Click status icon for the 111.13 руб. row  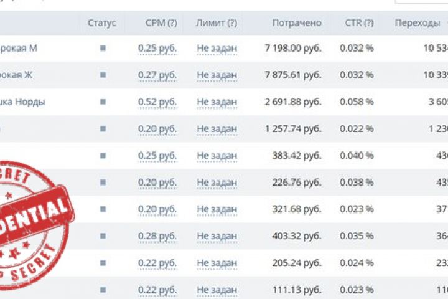pos(103,289)
